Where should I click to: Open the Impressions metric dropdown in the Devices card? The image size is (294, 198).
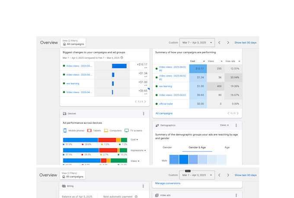[x=138, y=150]
